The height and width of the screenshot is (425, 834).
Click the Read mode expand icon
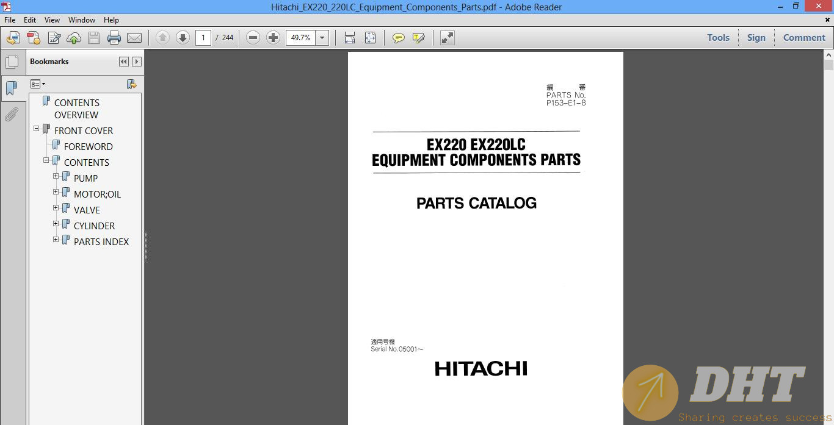[x=448, y=38]
